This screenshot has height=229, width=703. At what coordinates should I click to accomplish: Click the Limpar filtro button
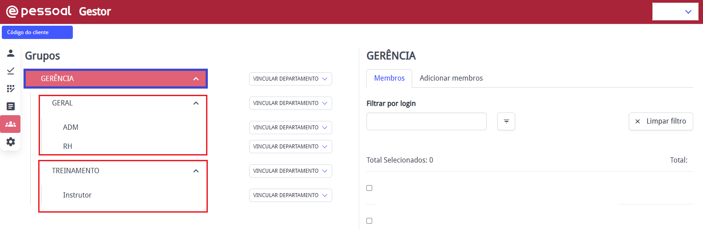click(661, 121)
